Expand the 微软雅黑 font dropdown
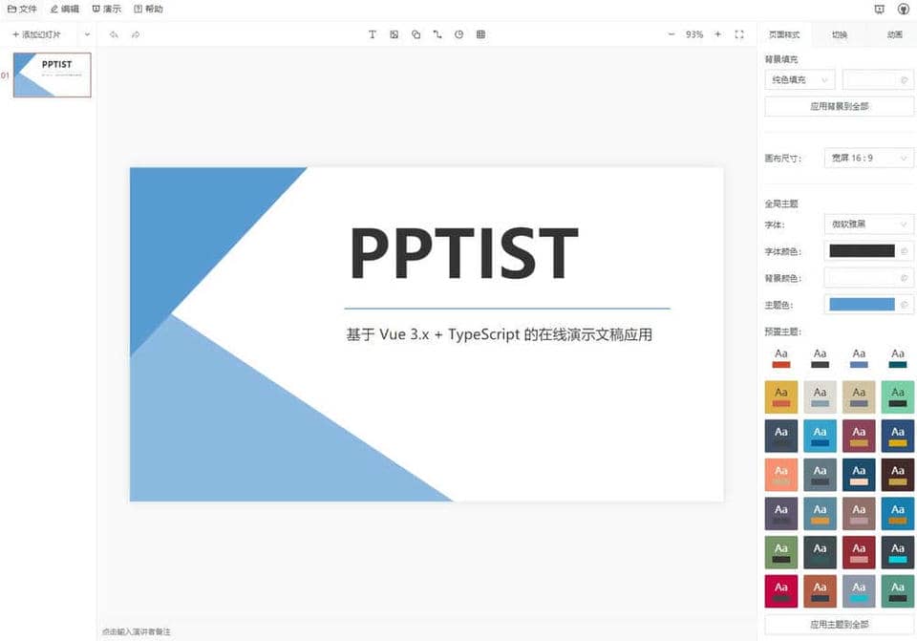The height and width of the screenshot is (641, 917). click(x=868, y=224)
